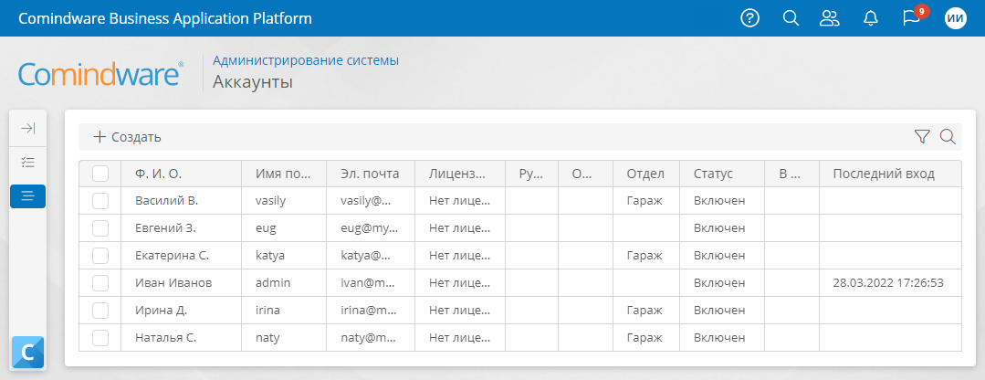
Task: Check the box for Ирина Д.
Action: click(x=100, y=311)
